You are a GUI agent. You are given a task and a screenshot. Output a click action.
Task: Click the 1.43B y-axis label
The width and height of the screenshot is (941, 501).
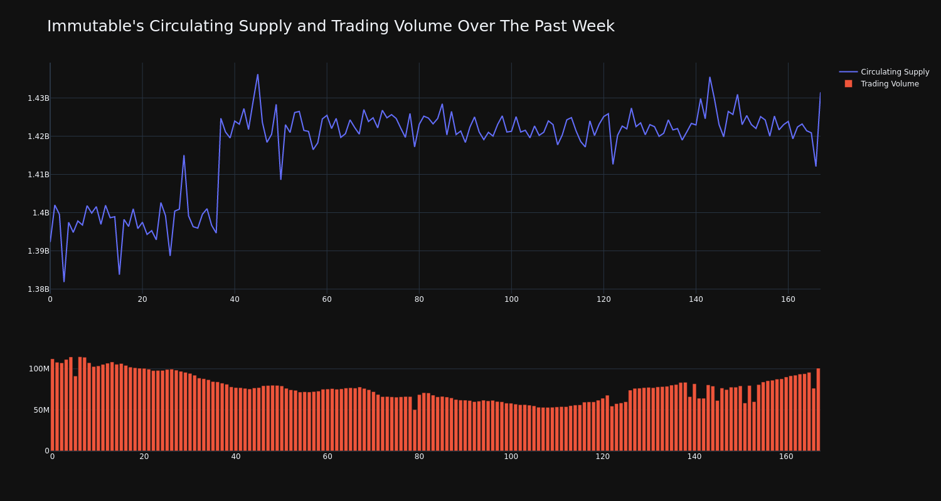(38, 98)
